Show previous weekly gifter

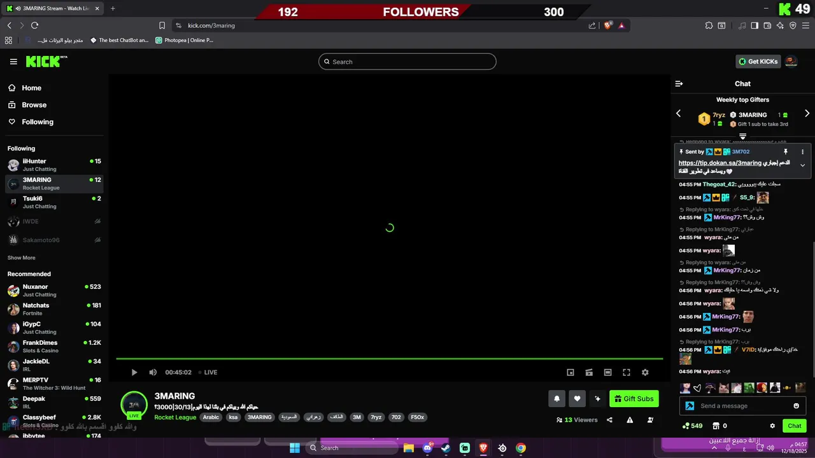coord(678,113)
